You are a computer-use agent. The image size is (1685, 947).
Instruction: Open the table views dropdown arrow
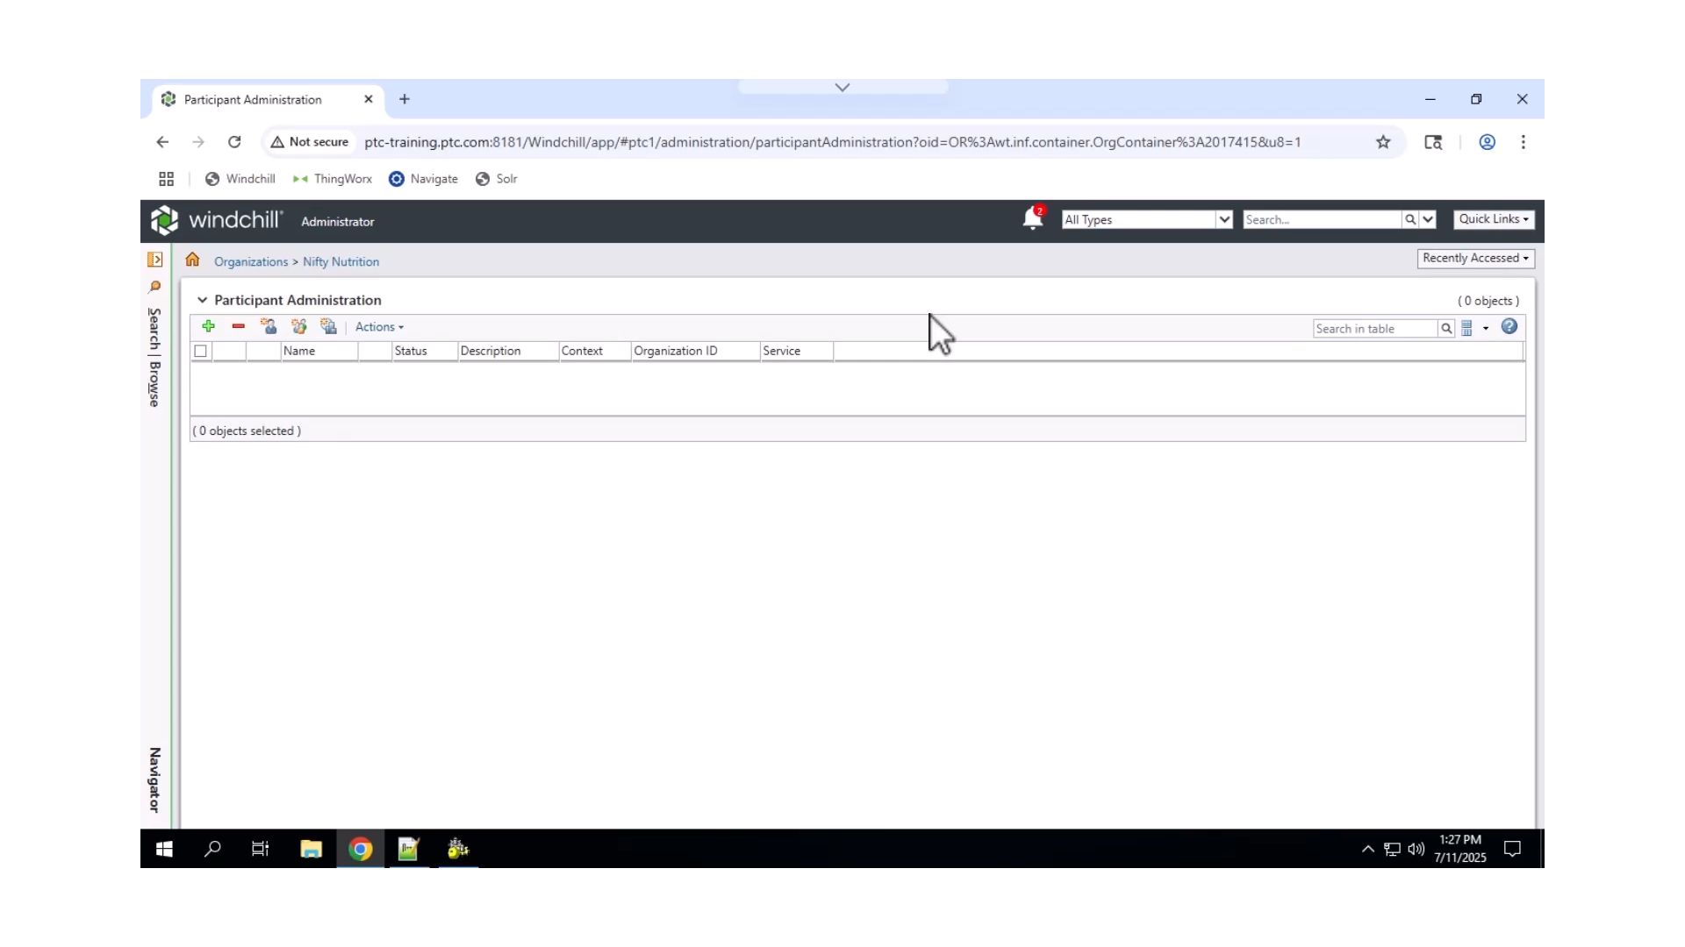pos(1486,329)
